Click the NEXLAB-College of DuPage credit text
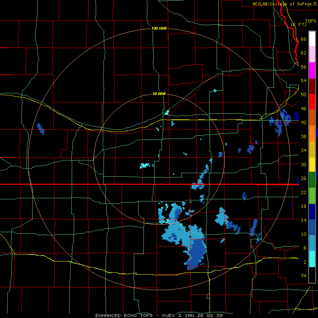The image size is (318, 318). (284, 4)
